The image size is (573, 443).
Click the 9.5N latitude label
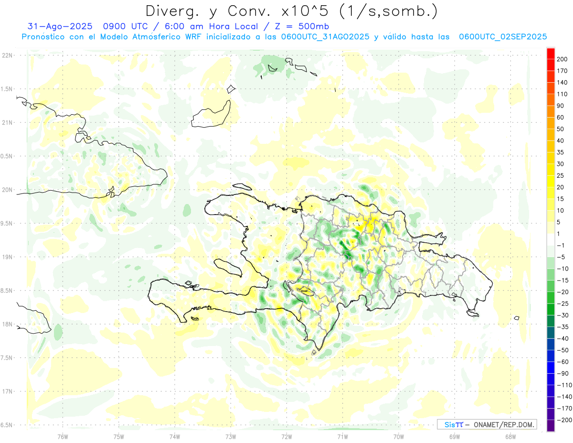[x=7, y=224]
